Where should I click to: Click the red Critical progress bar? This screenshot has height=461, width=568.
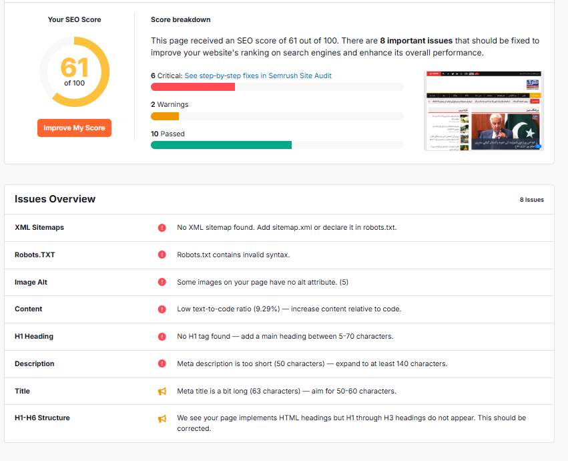pos(193,87)
